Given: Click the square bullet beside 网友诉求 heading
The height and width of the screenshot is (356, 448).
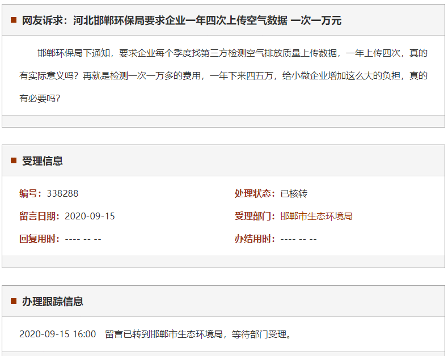Looking at the screenshot, I should [x=14, y=20].
